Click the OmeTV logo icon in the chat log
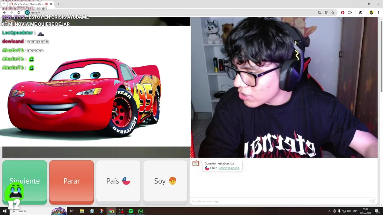The height and width of the screenshot is (215, 383). (196, 163)
